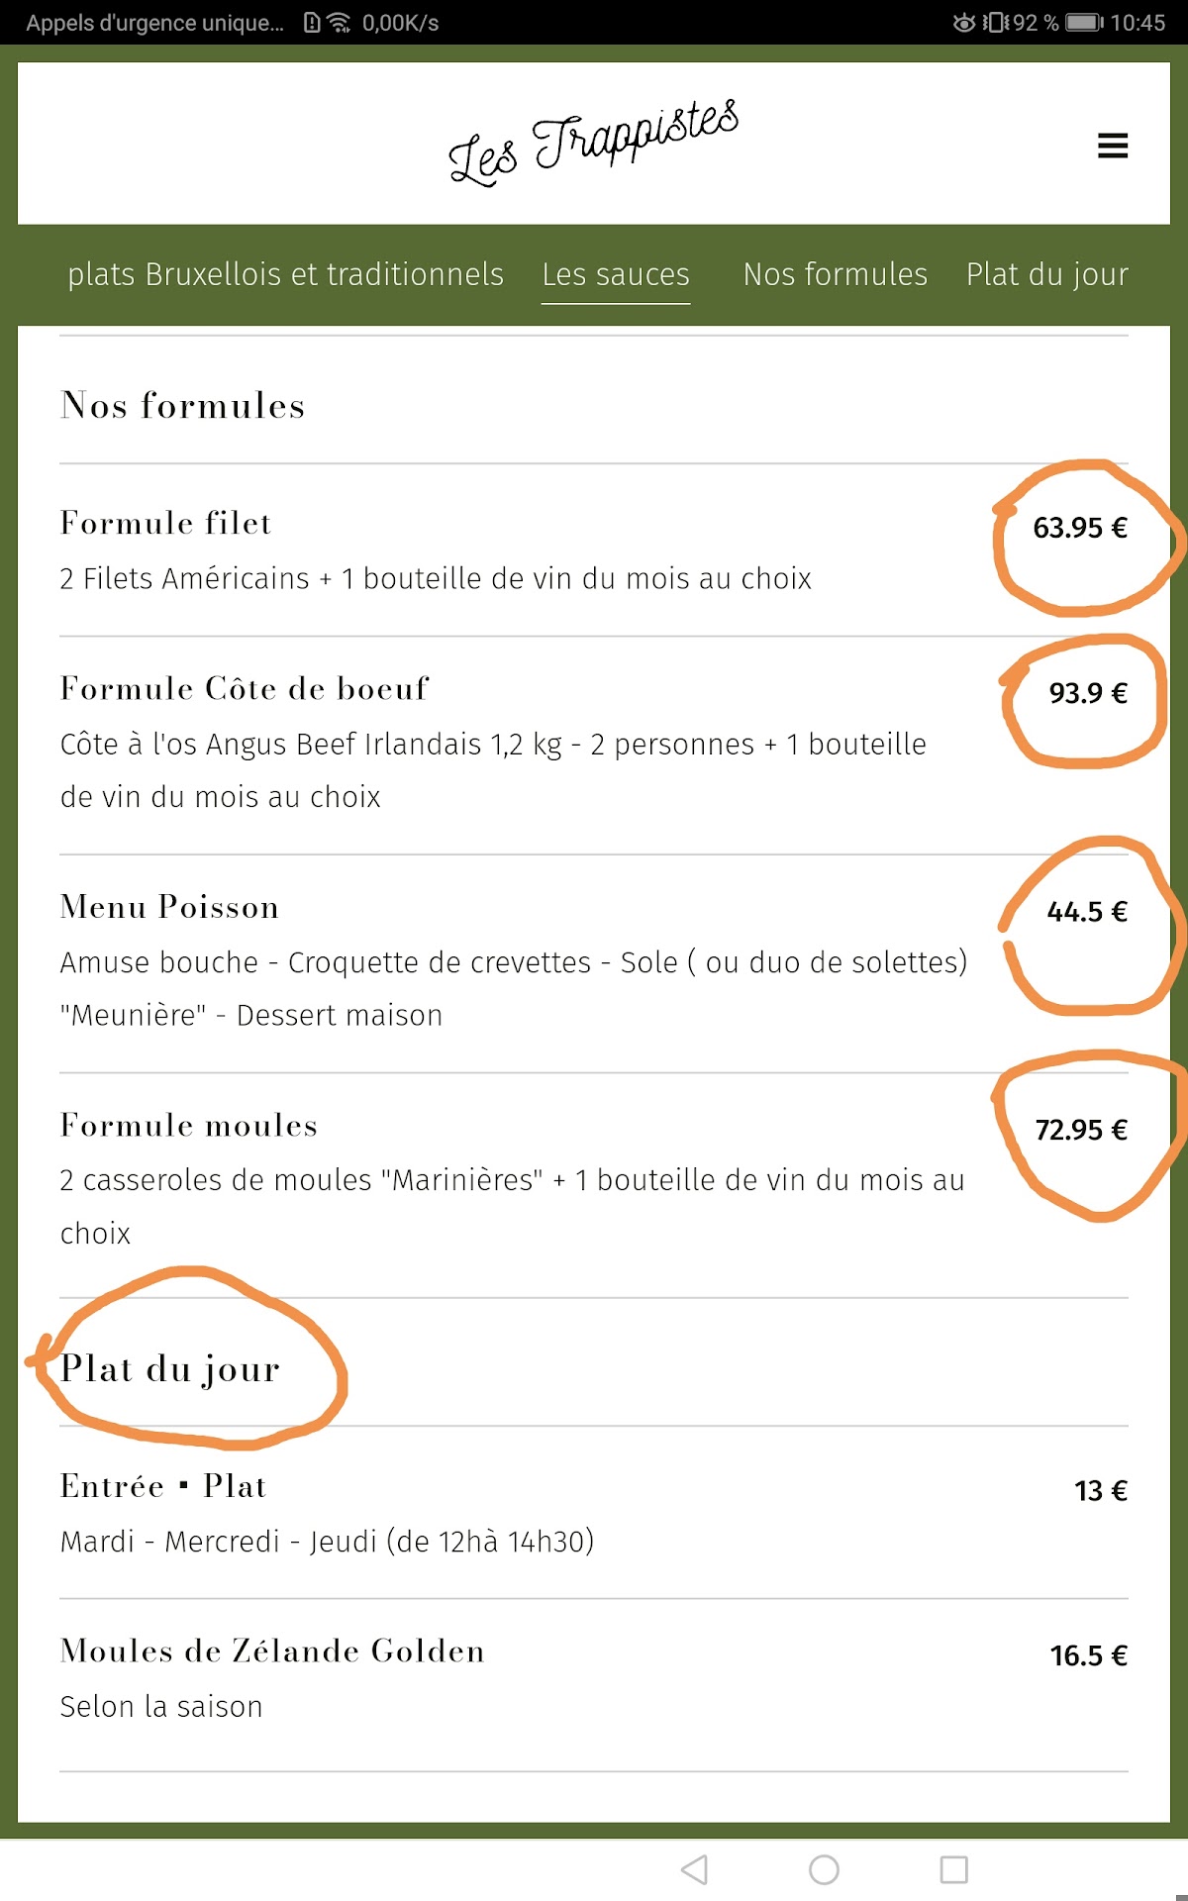Select the Les sauces tab
The height and width of the screenshot is (1901, 1188).
coord(616,274)
